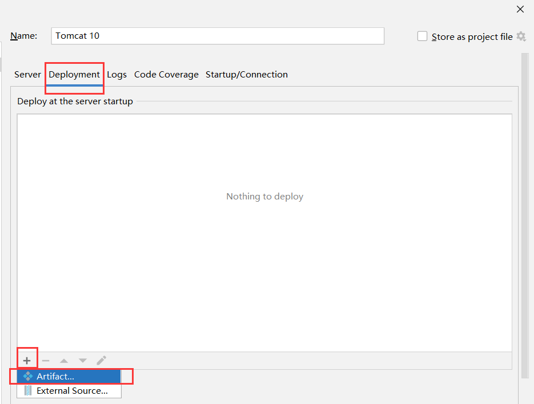534x404 pixels.
Task: Open the Startup/Connection tab
Action: point(246,74)
